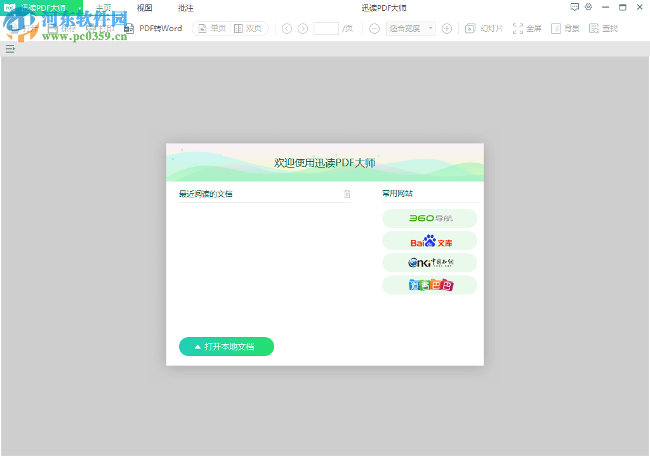Open the 迅读PDF大师 application menu dropdown
The image size is (650, 457).
pos(79,8)
